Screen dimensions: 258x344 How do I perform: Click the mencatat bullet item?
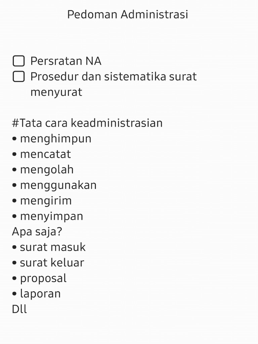[41, 154]
